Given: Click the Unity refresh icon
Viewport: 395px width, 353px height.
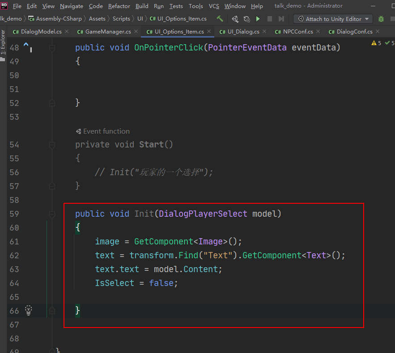Looking at the screenshot, I should point(246,19).
